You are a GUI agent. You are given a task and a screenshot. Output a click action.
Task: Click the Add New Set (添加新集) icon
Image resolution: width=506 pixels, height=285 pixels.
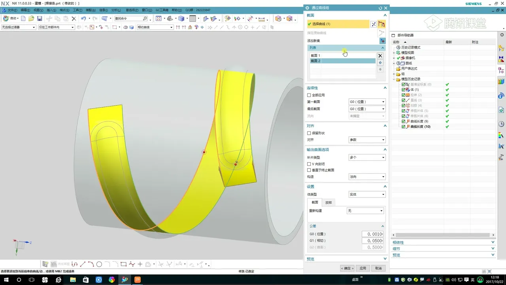(382, 41)
